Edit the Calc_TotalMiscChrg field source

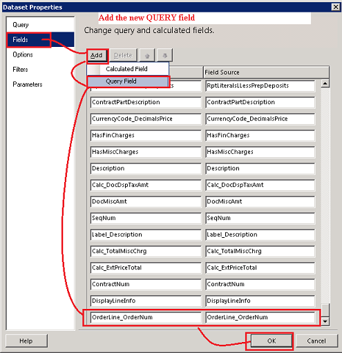click(x=260, y=251)
